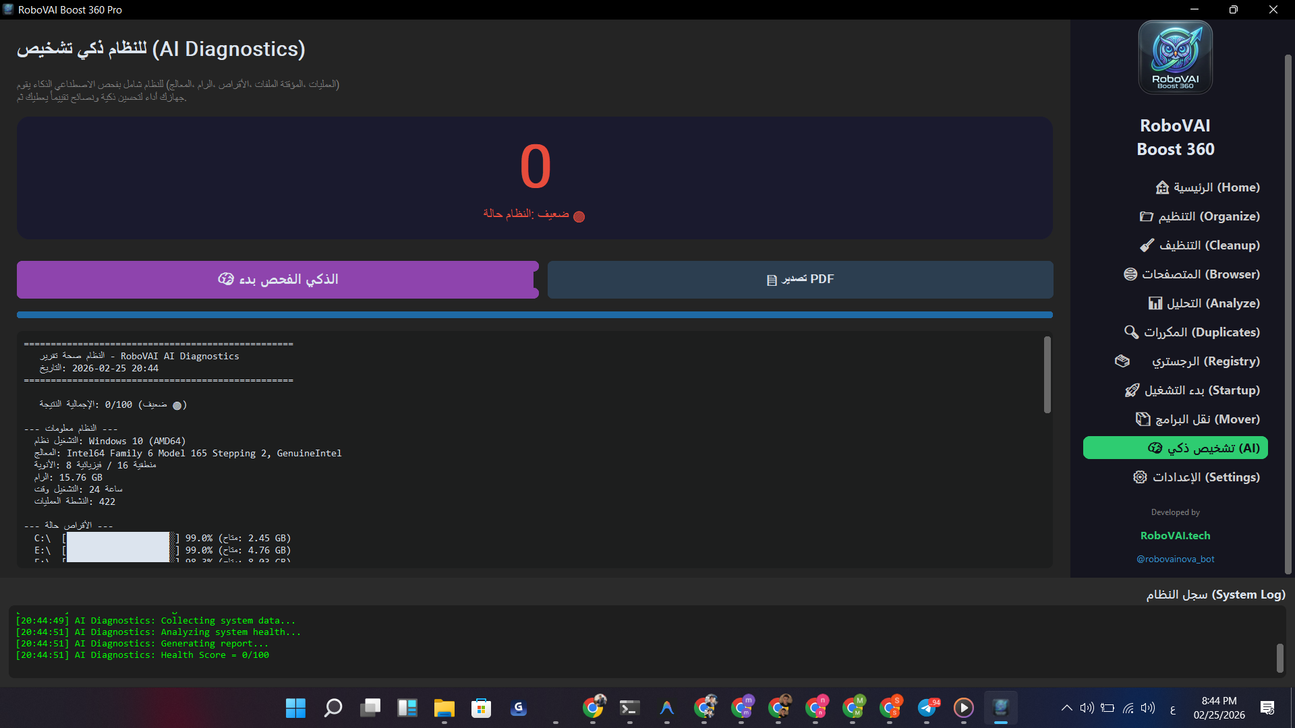Click the blue scan progress bar
Screen dimensions: 1295x728
click(534, 315)
